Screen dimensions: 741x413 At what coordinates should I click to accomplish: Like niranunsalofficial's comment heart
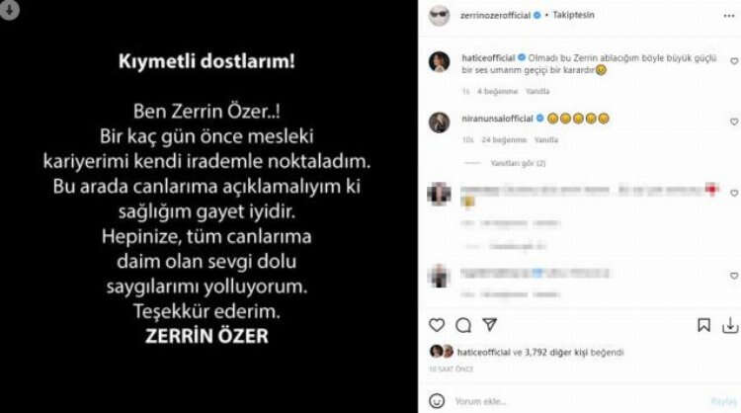(x=734, y=122)
